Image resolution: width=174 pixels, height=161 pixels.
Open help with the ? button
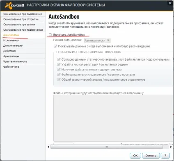point(165,156)
